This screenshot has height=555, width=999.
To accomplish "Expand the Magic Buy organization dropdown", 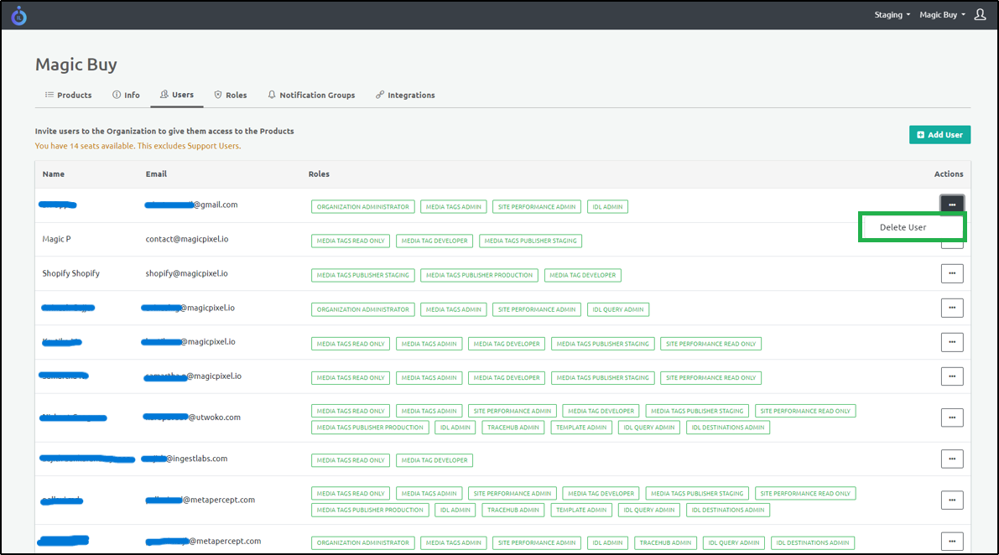I will click(942, 15).
